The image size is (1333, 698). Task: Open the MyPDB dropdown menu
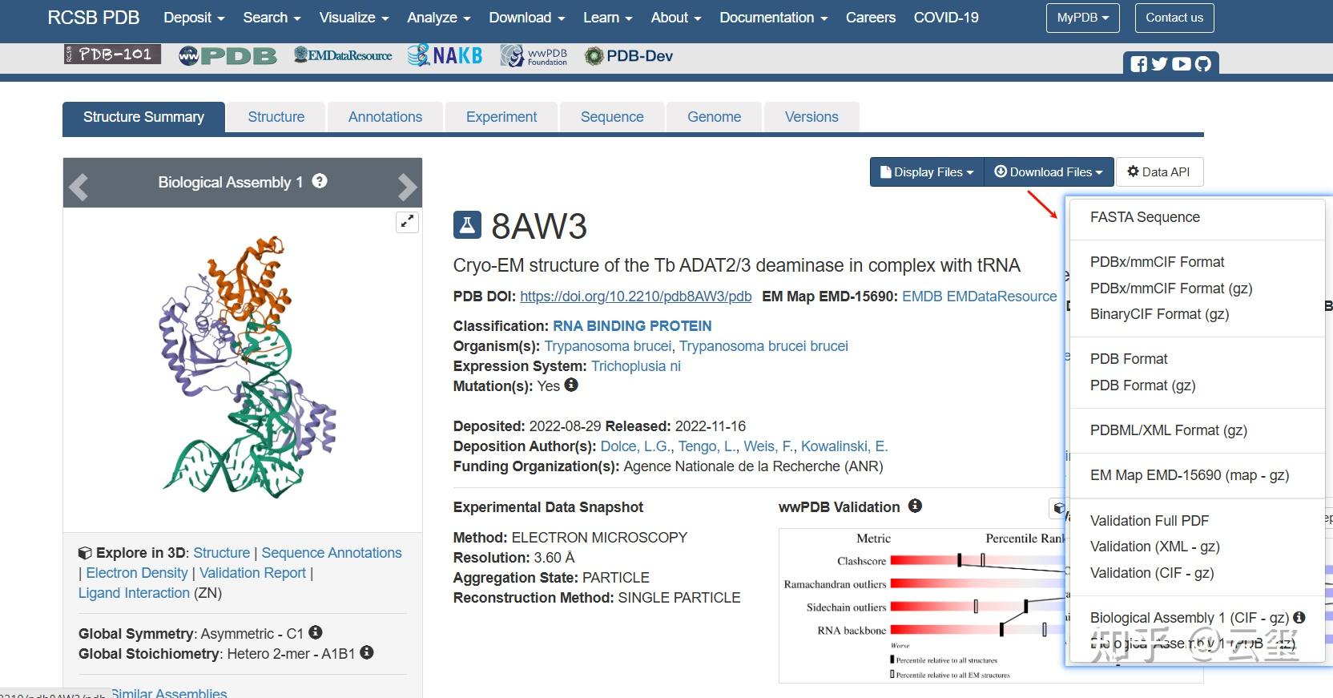coord(1082,18)
